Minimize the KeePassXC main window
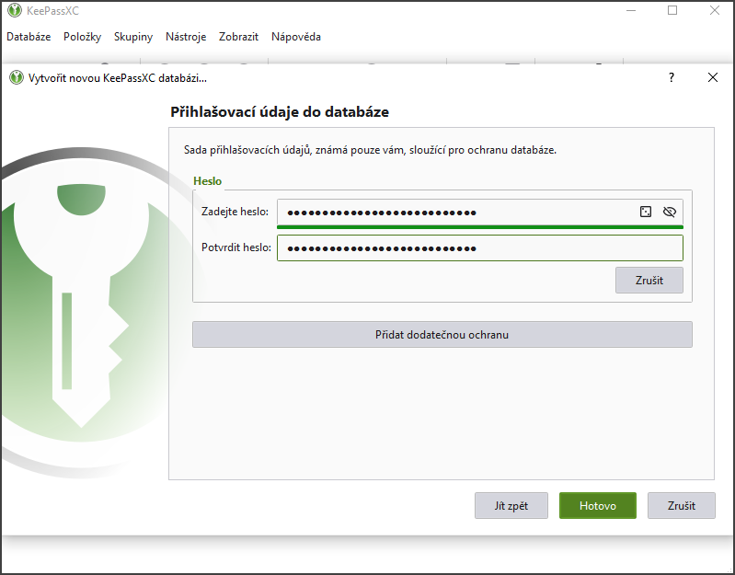The image size is (735, 575). [x=630, y=11]
